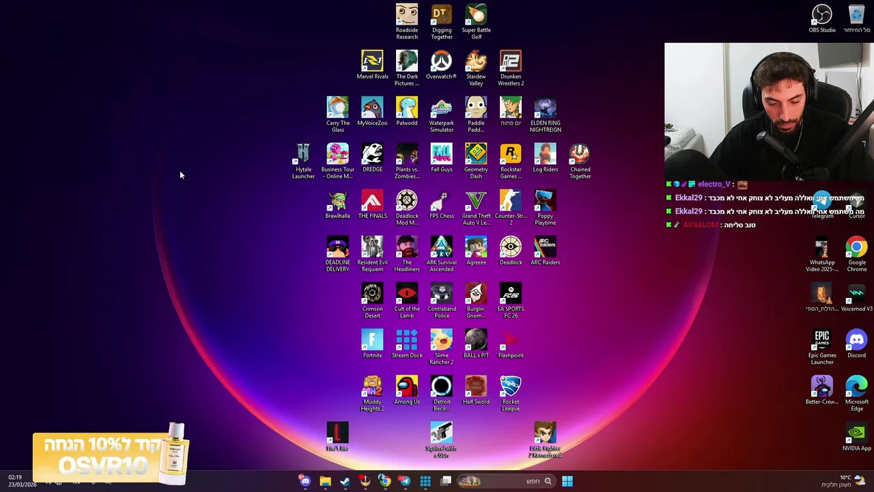Select the Drunken Wrestlers 2 icon
The height and width of the screenshot is (492, 874).
point(511,69)
